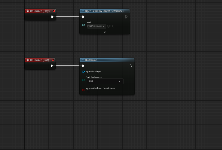Click the Quit Preference input pin

point(83,80)
